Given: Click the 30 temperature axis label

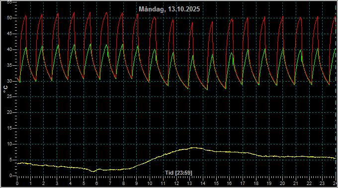Looking at the screenshot, I should coord(9,81).
